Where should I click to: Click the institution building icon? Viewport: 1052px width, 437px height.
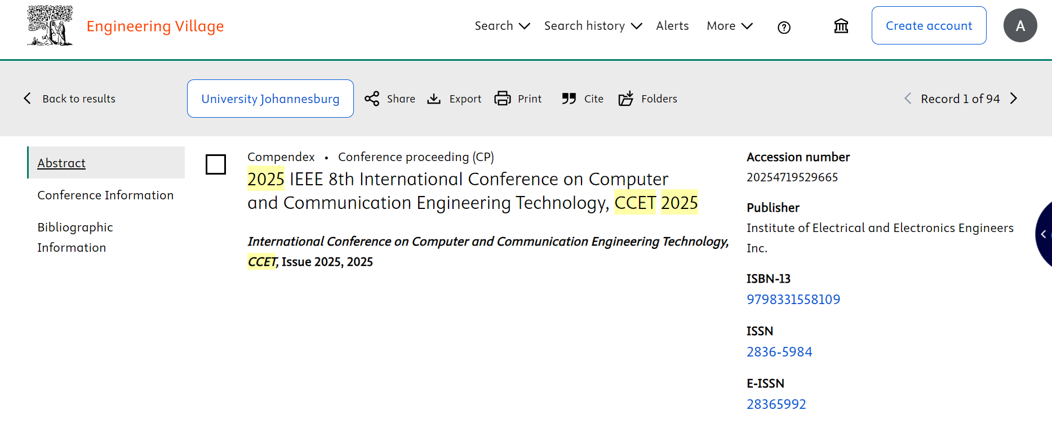click(841, 26)
